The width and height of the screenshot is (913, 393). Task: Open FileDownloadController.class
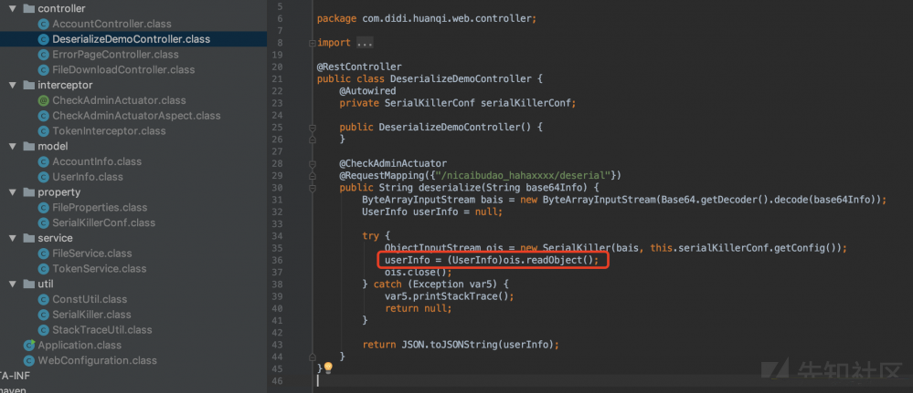[x=123, y=70]
